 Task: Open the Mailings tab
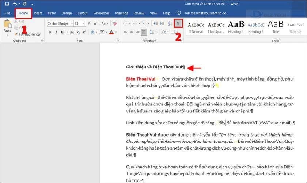click(x=121, y=13)
